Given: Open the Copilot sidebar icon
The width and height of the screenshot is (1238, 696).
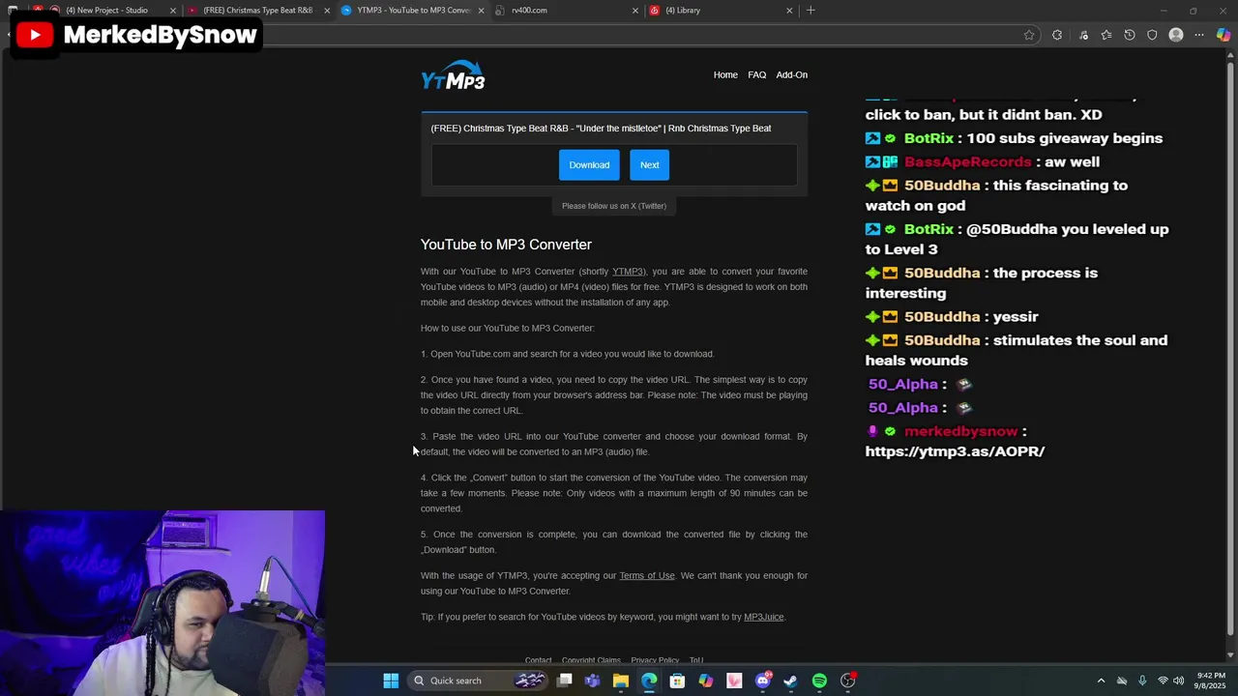Looking at the screenshot, I should pyautogui.click(x=1223, y=35).
